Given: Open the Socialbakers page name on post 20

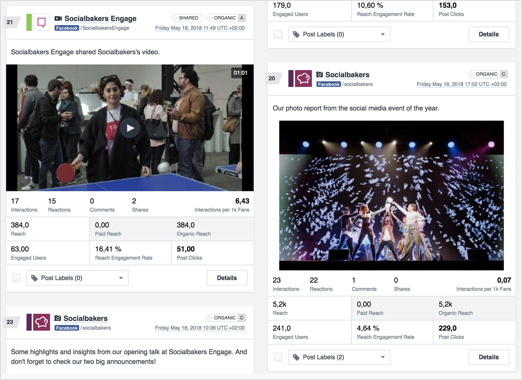Looking at the screenshot, I should tap(347, 75).
